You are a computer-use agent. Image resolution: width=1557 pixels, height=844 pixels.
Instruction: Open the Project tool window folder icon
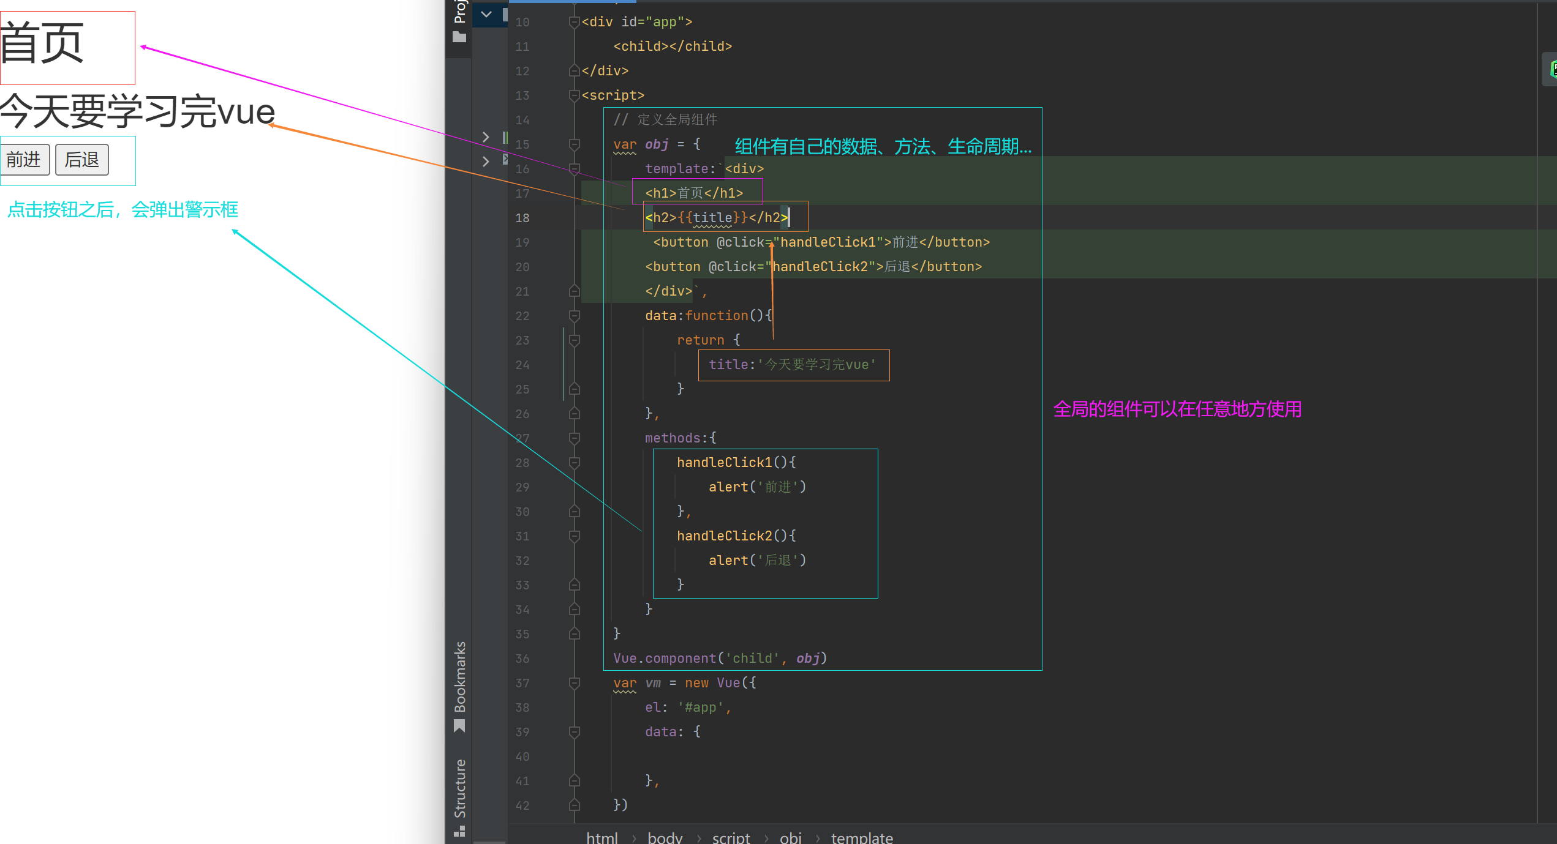[459, 37]
